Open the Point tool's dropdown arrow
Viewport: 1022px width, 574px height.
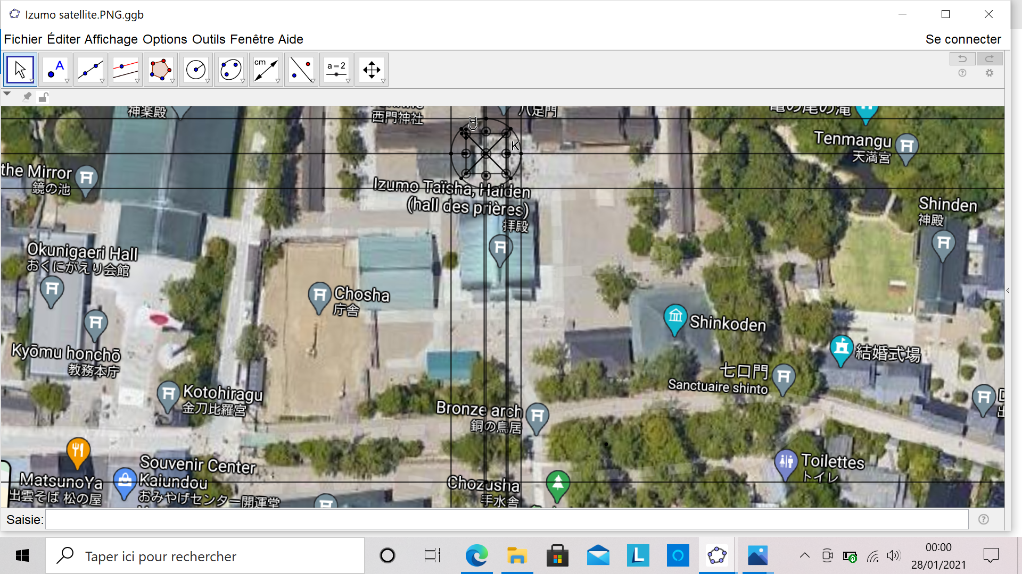point(67,81)
